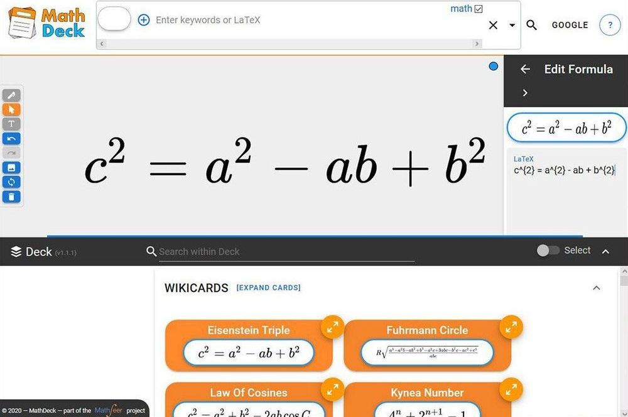Select the pen drawing tool

pyautogui.click(x=11, y=95)
